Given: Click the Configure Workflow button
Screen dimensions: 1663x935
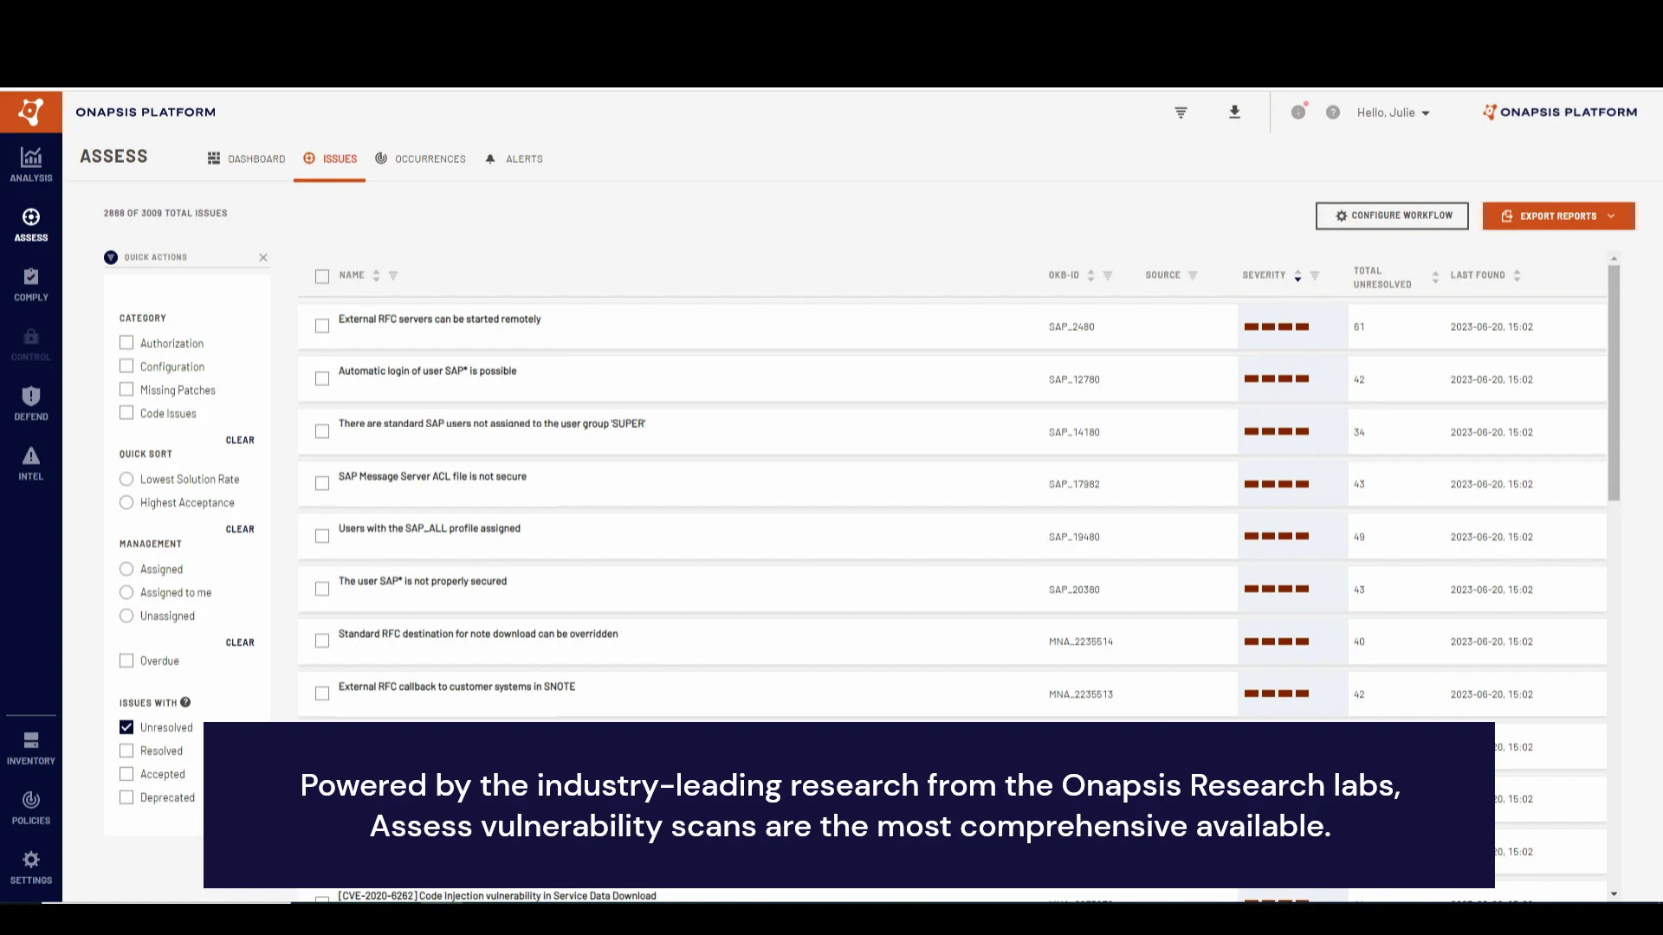Looking at the screenshot, I should click(1392, 216).
